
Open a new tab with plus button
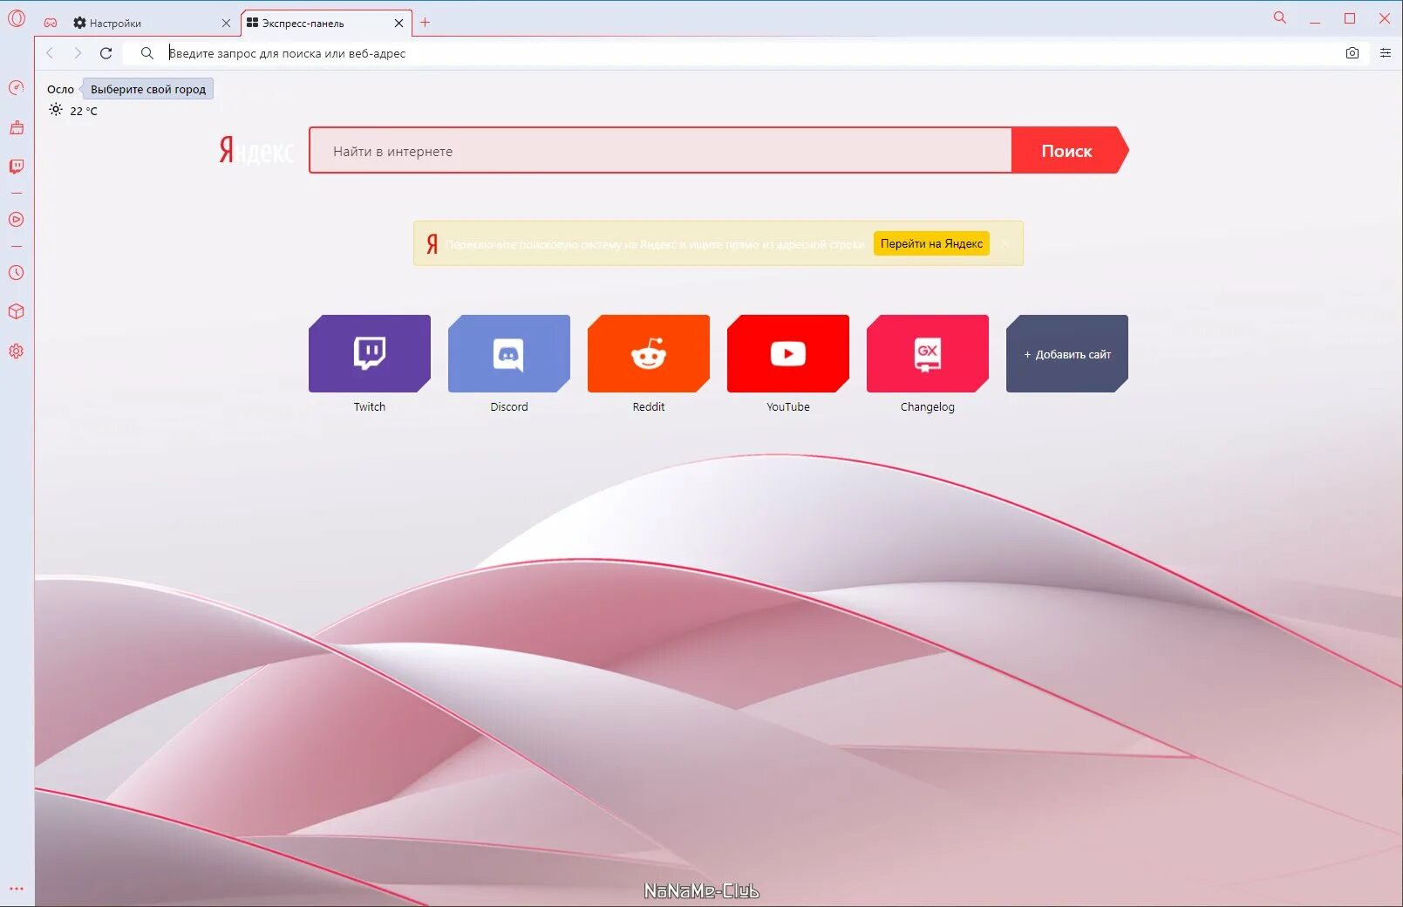(426, 23)
